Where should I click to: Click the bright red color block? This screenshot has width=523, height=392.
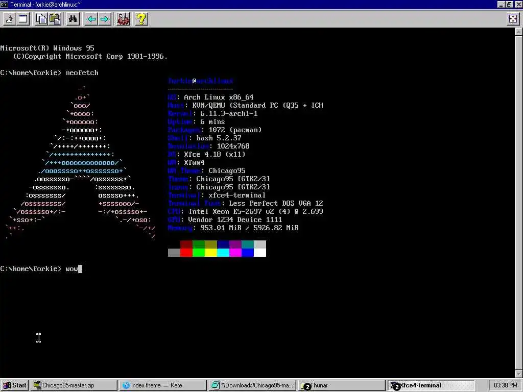[x=186, y=253]
